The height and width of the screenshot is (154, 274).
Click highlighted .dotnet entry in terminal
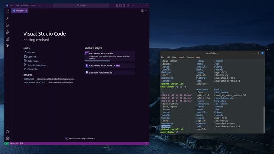click(166, 127)
